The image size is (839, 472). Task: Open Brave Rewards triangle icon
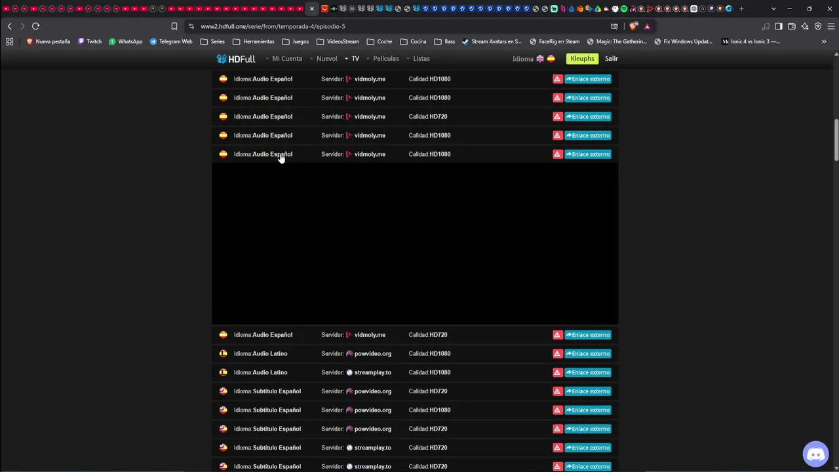(647, 26)
